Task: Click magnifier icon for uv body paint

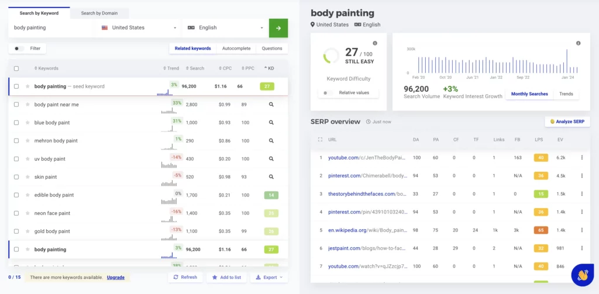Action: 271,159
